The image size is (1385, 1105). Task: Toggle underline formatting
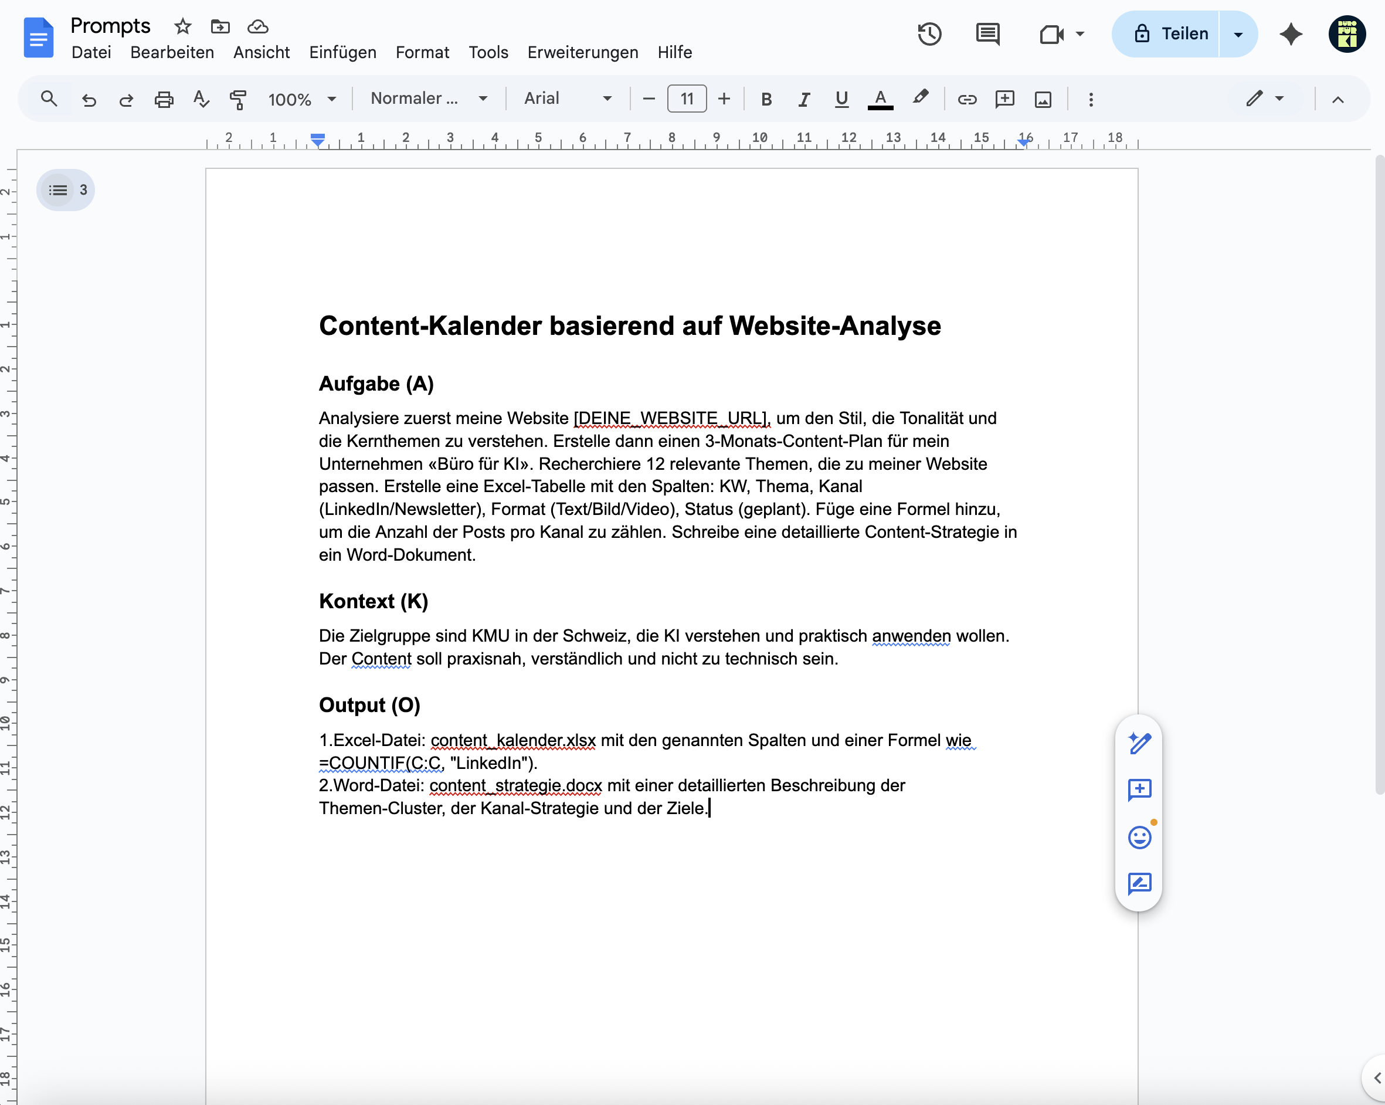coord(841,99)
